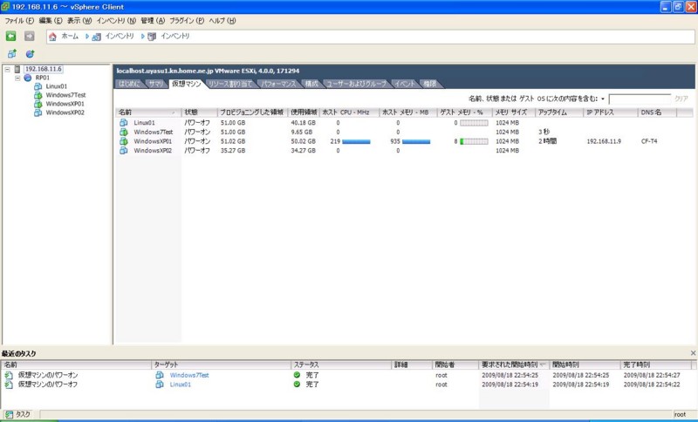Click green 完了 status icon for Windows7Test task
This screenshot has width=698, height=422.
pos(297,375)
